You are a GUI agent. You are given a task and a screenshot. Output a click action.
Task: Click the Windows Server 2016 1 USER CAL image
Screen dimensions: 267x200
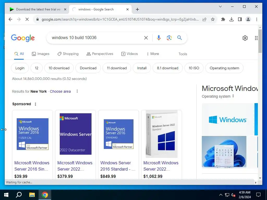pos(33,134)
